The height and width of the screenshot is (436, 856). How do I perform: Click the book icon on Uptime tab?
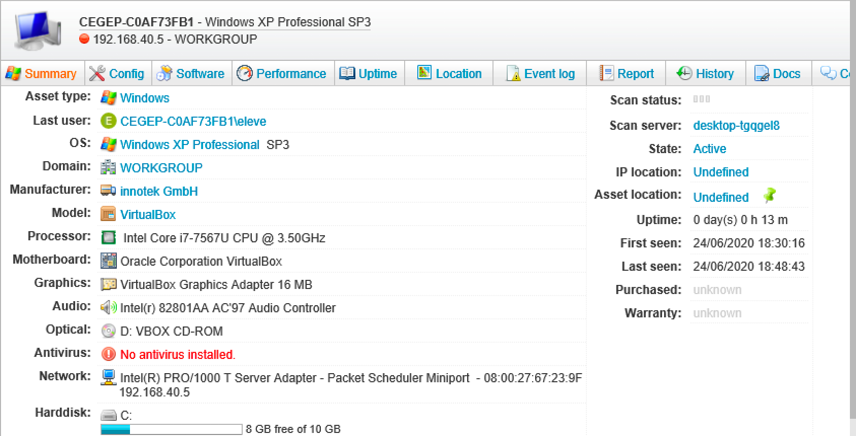pos(347,74)
